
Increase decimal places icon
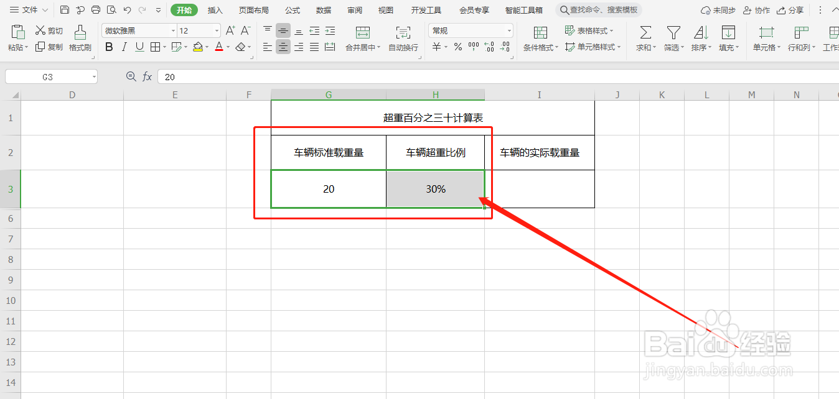[x=489, y=47]
